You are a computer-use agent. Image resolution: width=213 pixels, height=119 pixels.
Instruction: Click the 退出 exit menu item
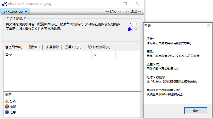tap(133, 12)
